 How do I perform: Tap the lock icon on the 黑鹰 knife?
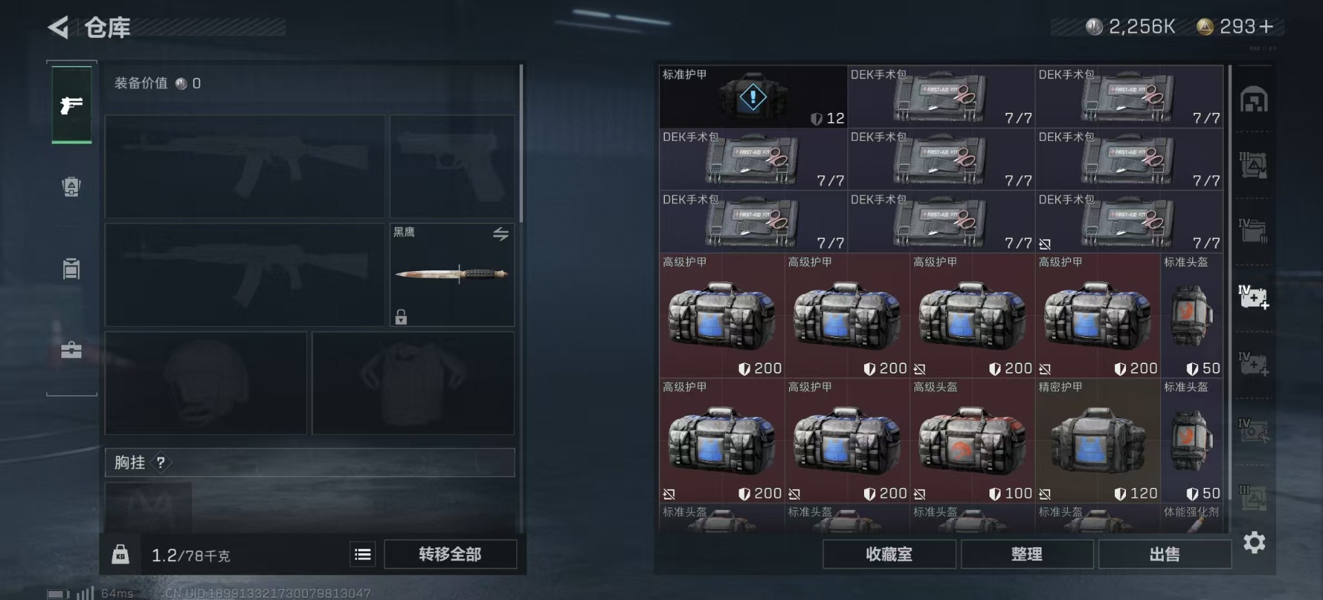coord(401,317)
